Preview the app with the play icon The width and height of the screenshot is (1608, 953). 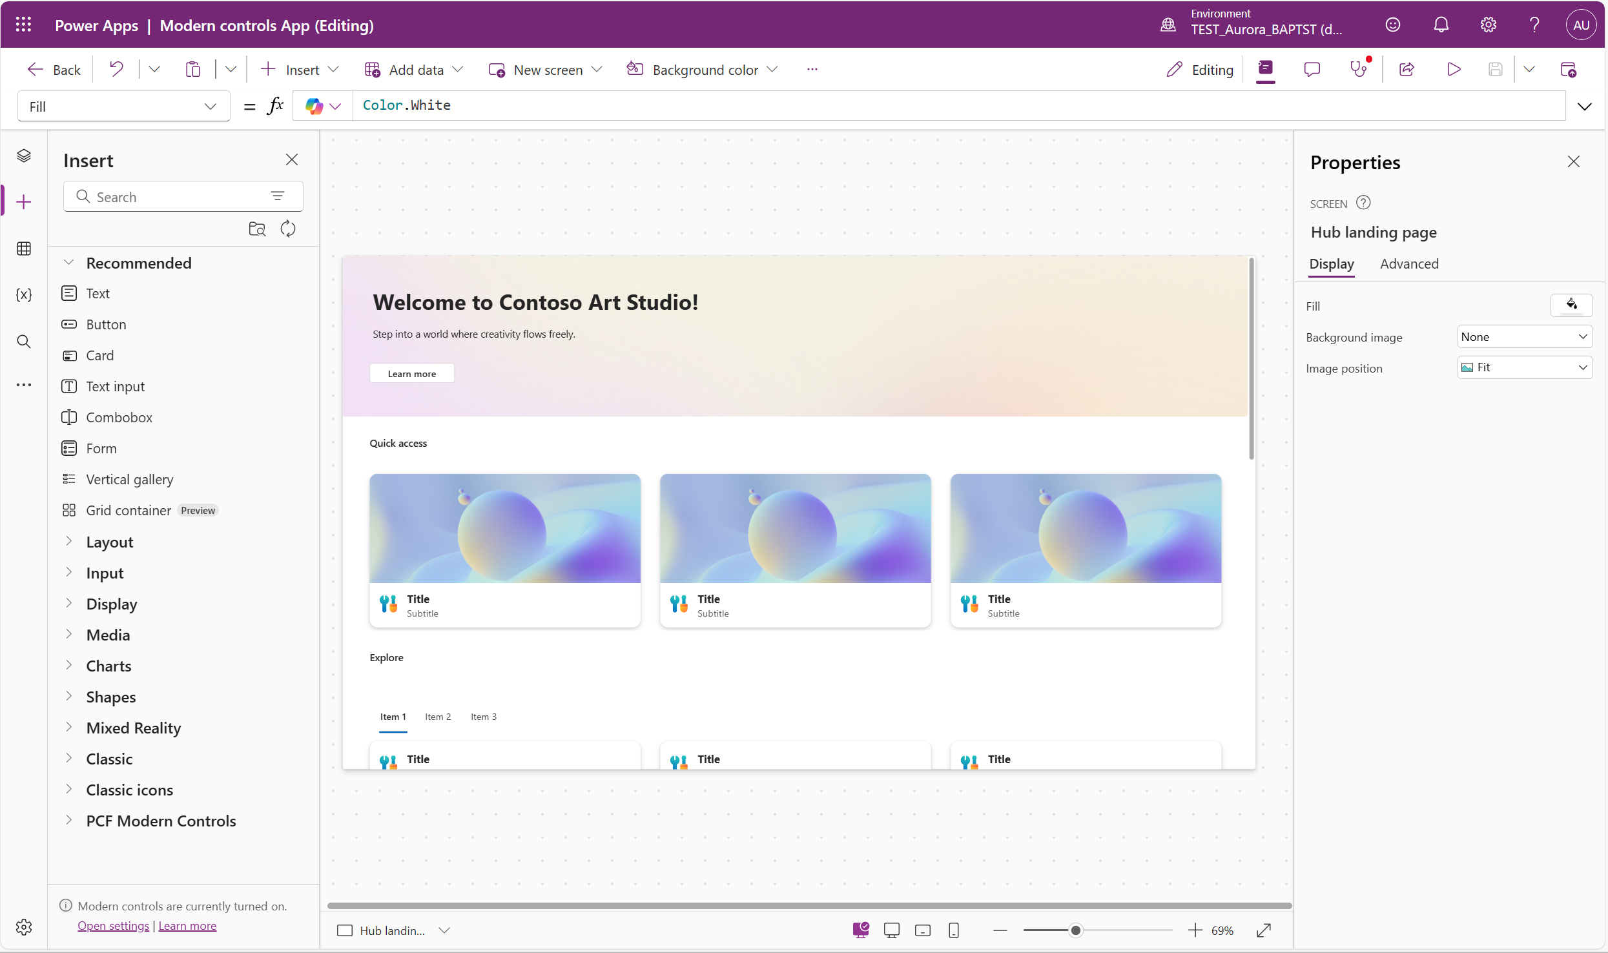1452,69
